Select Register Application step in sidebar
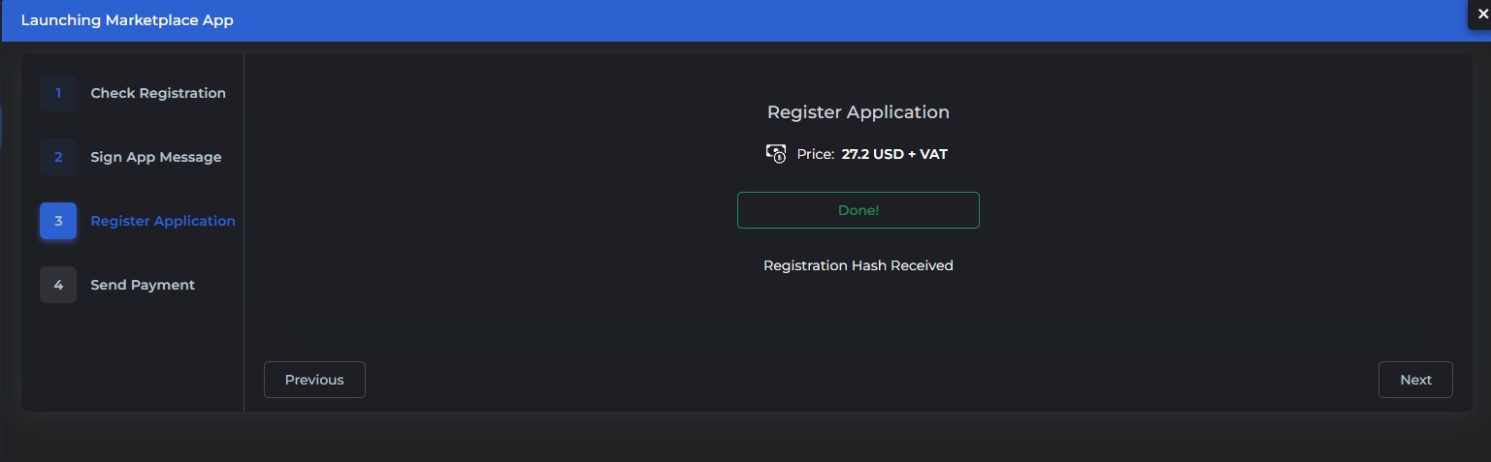Image resolution: width=1491 pixels, height=462 pixels. 163,221
